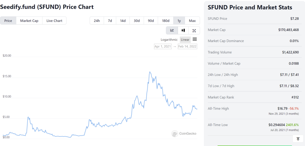Expand chart to fullscreen
This screenshot has width=305, height=146.
pyautogui.click(x=194, y=30)
